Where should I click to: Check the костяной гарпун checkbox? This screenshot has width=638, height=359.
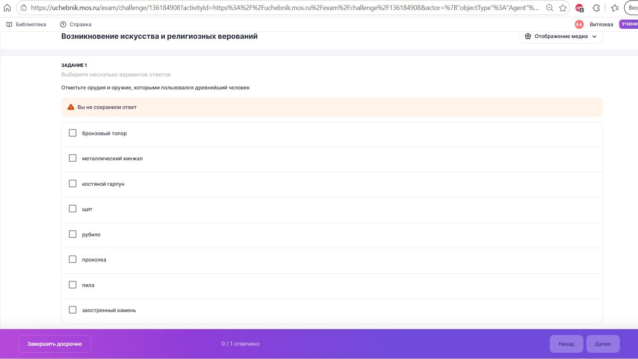[x=73, y=184]
